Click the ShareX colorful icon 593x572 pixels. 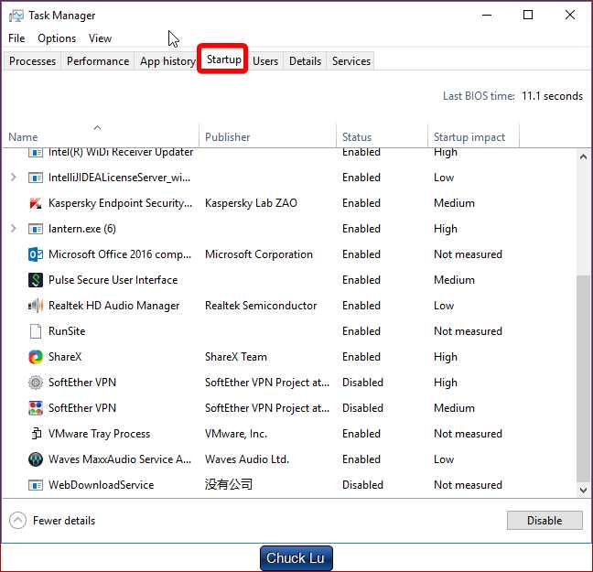[x=36, y=357]
